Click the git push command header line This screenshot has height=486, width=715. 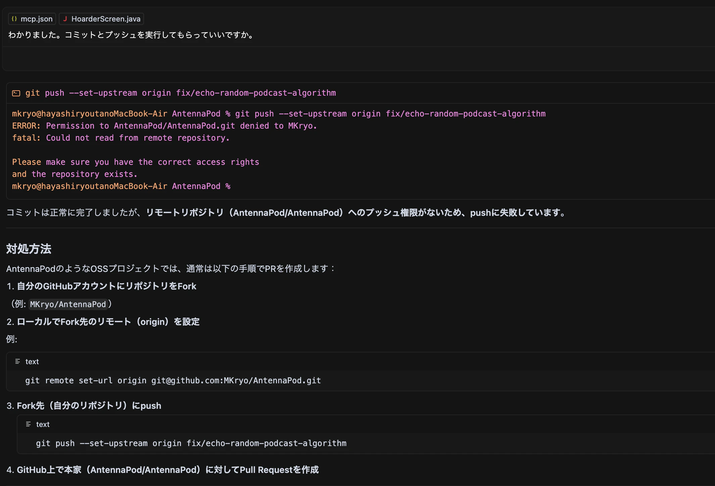[181, 93]
